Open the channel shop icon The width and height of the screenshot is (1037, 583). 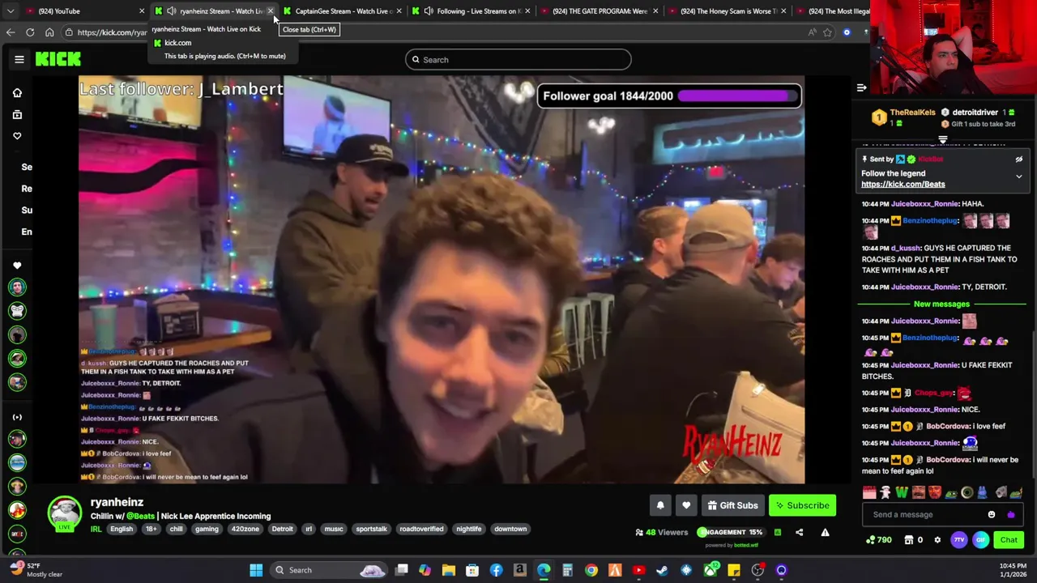(x=908, y=540)
